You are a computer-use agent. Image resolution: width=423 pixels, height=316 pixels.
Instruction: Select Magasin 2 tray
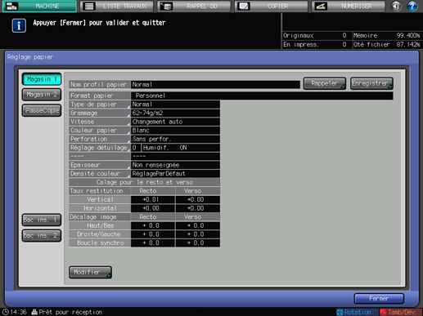(x=42, y=95)
